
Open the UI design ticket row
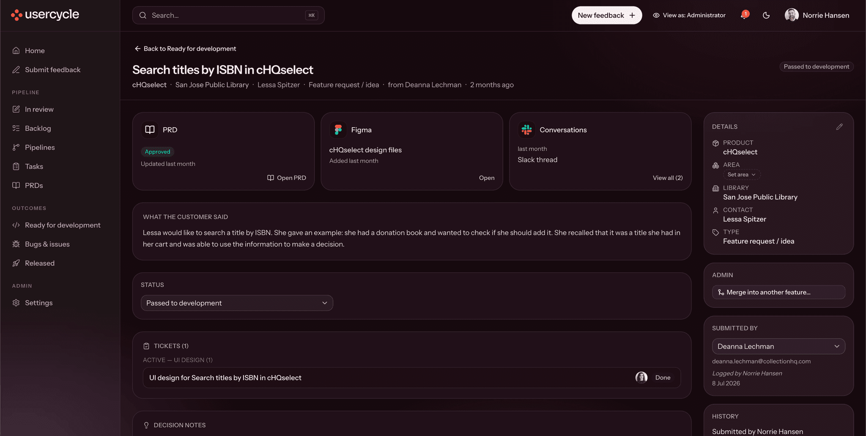pyautogui.click(x=412, y=378)
